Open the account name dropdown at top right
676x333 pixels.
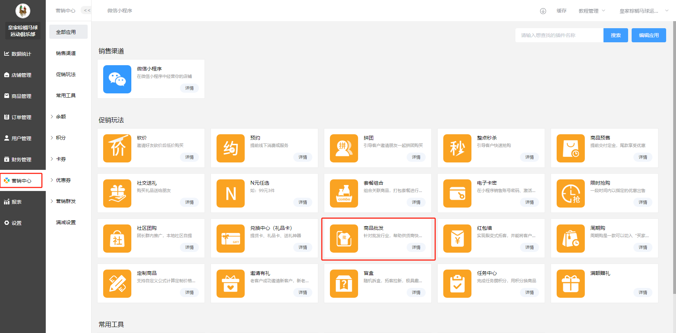click(643, 11)
